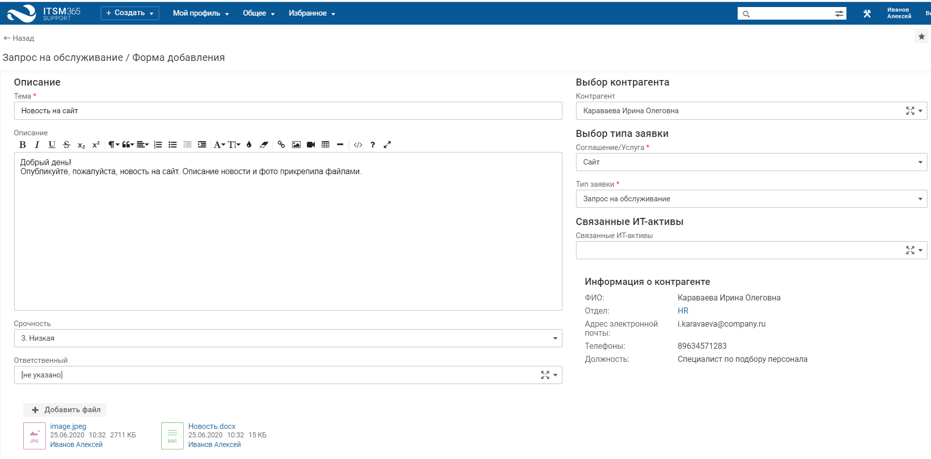Open advanced search filter sliders icon
This screenshot has width=931, height=459.
pyautogui.click(x=839, y=14)
